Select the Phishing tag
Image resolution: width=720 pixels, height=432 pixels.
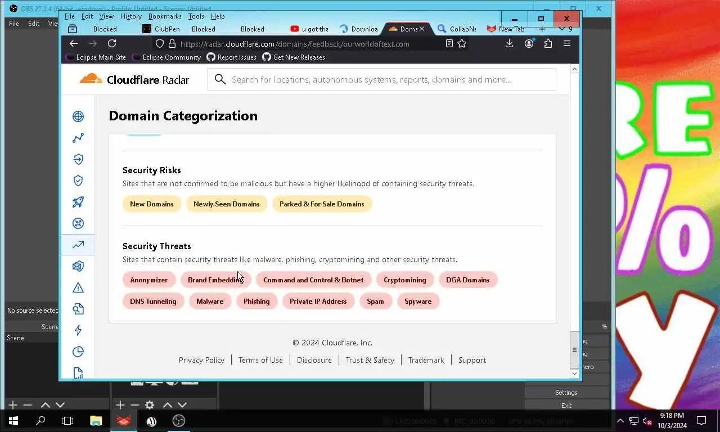[x=256, y=301]
